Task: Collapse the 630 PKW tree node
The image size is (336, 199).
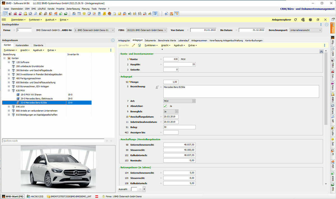Action: (9, 91)
